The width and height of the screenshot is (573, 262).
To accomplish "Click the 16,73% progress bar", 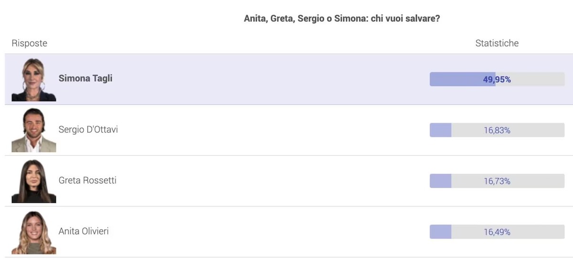I will (497, 181).
